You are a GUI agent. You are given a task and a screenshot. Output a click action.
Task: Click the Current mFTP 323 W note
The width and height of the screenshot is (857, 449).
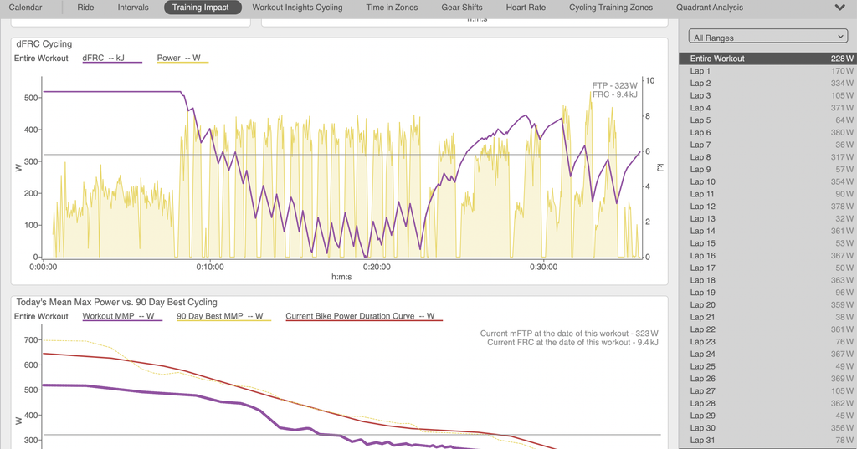(x=569, y=334)
